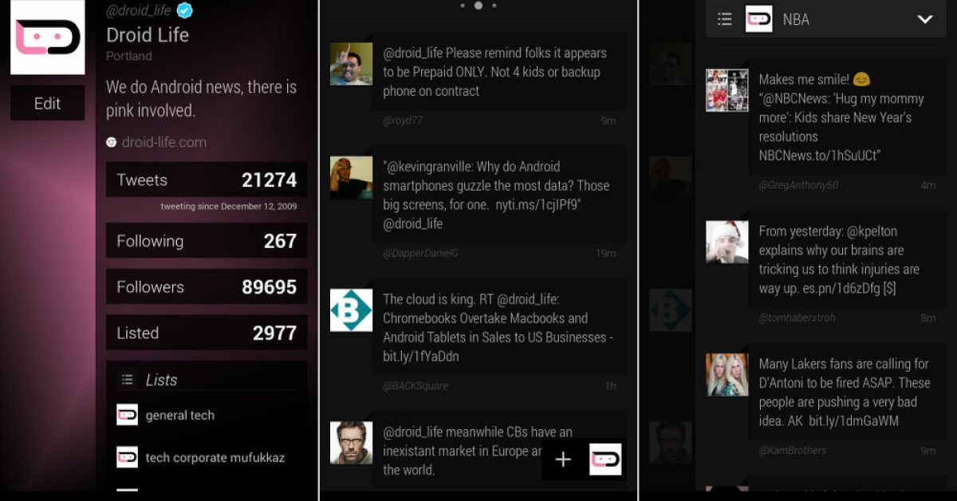Click the Lists header icon
This screenshot has height=501, width=957.
coord(127,380)
